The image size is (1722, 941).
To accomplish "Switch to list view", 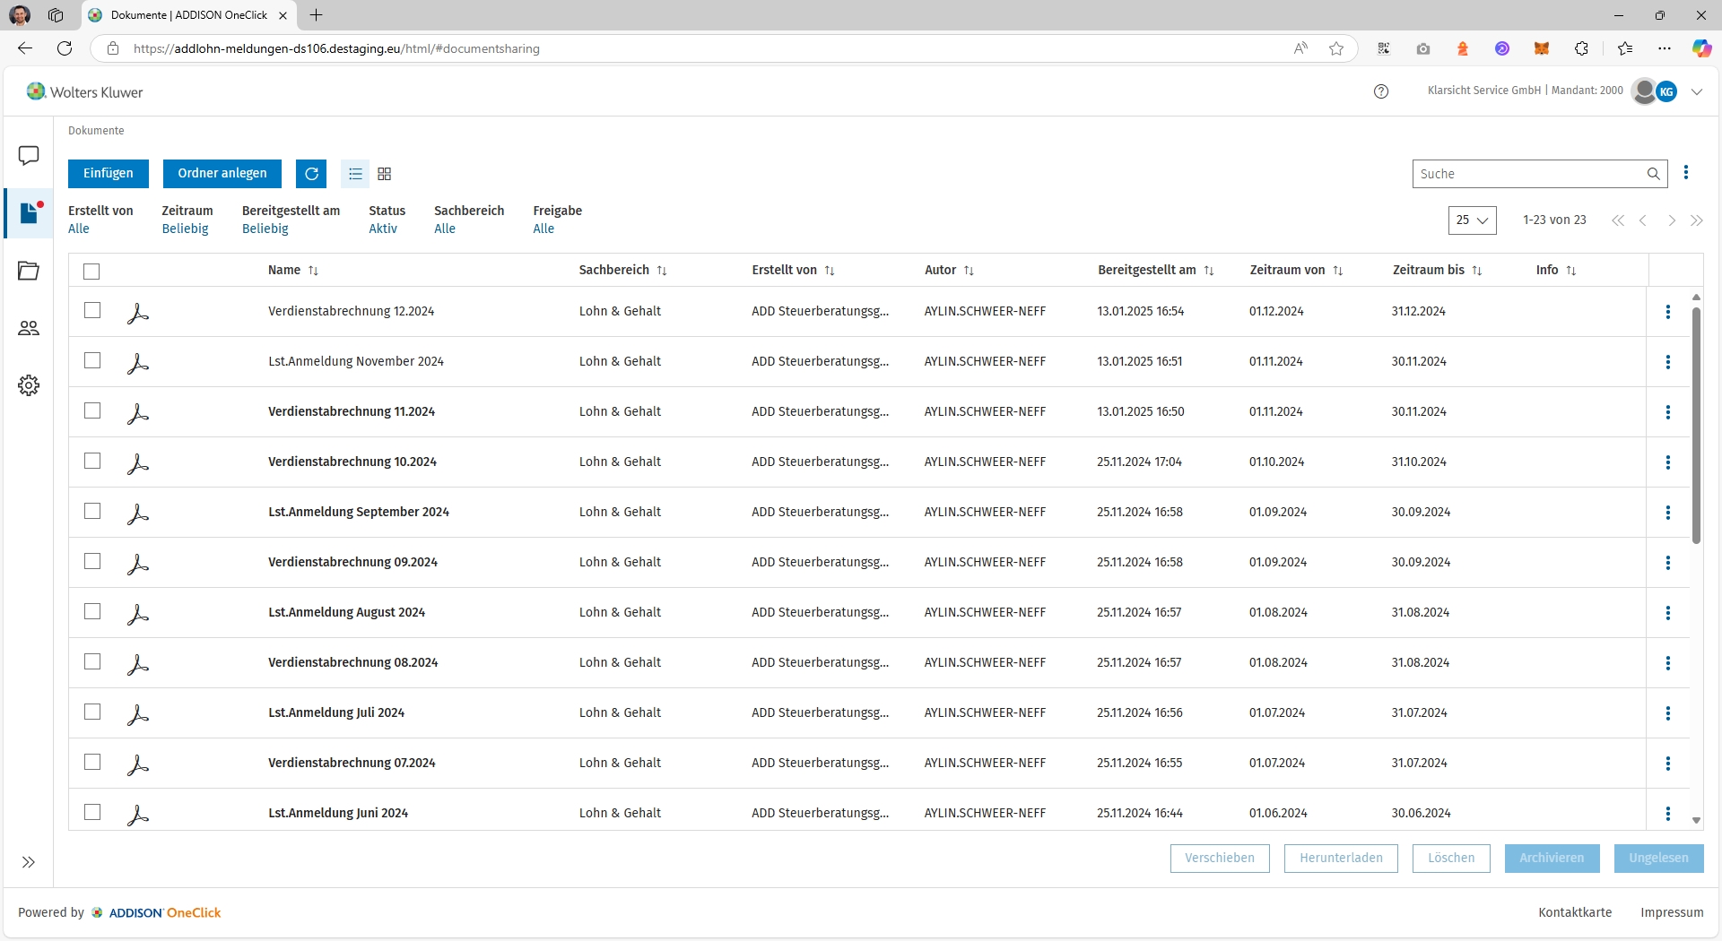I will click(355, 174).
